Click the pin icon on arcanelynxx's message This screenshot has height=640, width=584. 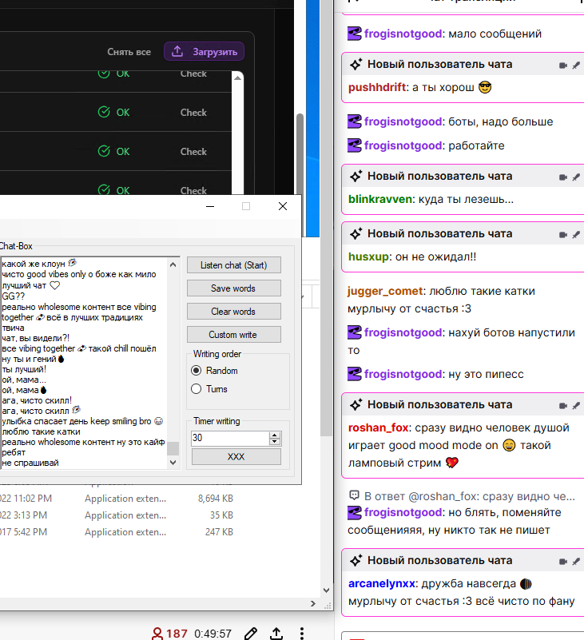coord(576,561)
